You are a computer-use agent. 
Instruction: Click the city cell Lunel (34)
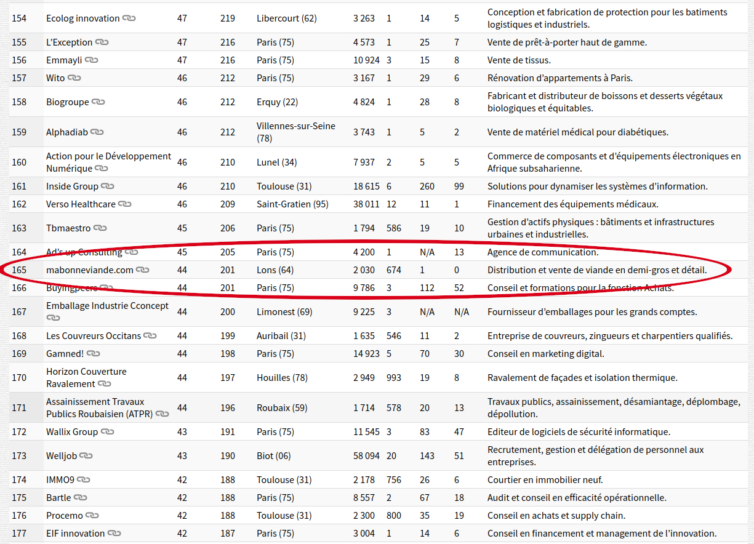pyautogui.click(x=276, y=162)
